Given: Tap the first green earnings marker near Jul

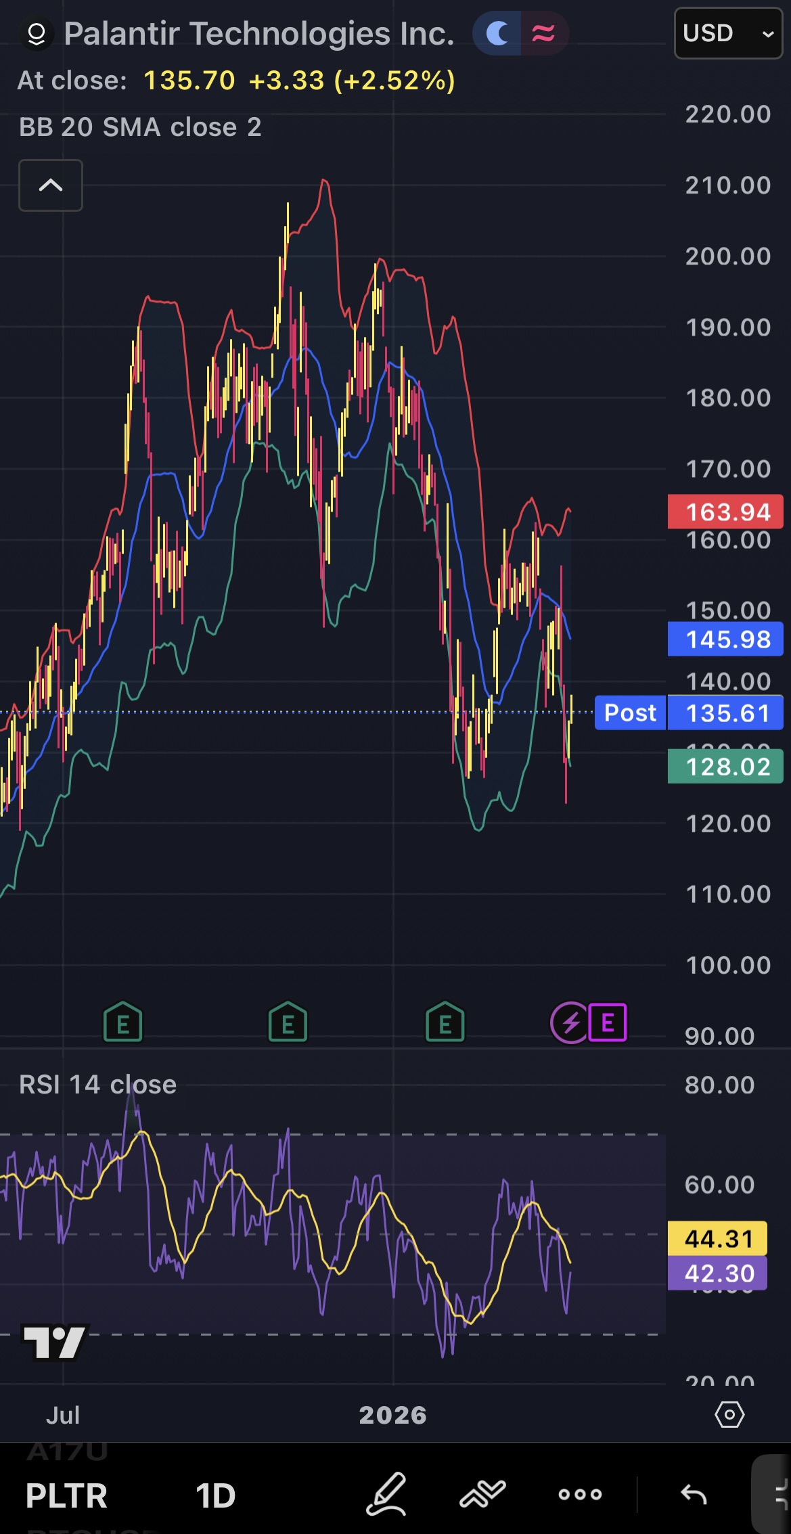Looking at the screenshot, I should pos(122,1022).
